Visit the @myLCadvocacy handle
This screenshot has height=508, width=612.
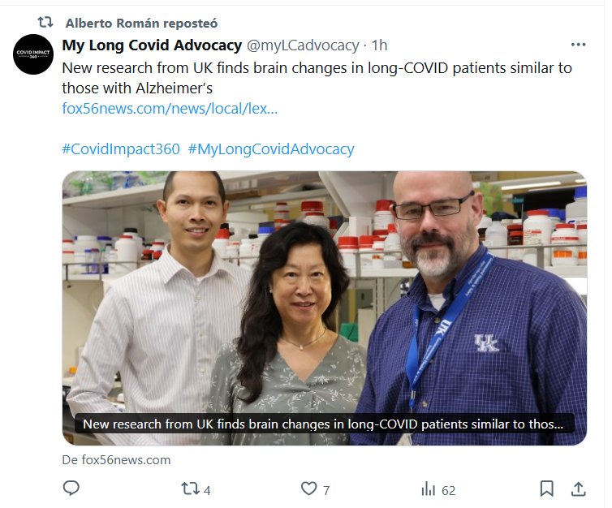click(x=303, y=45)
